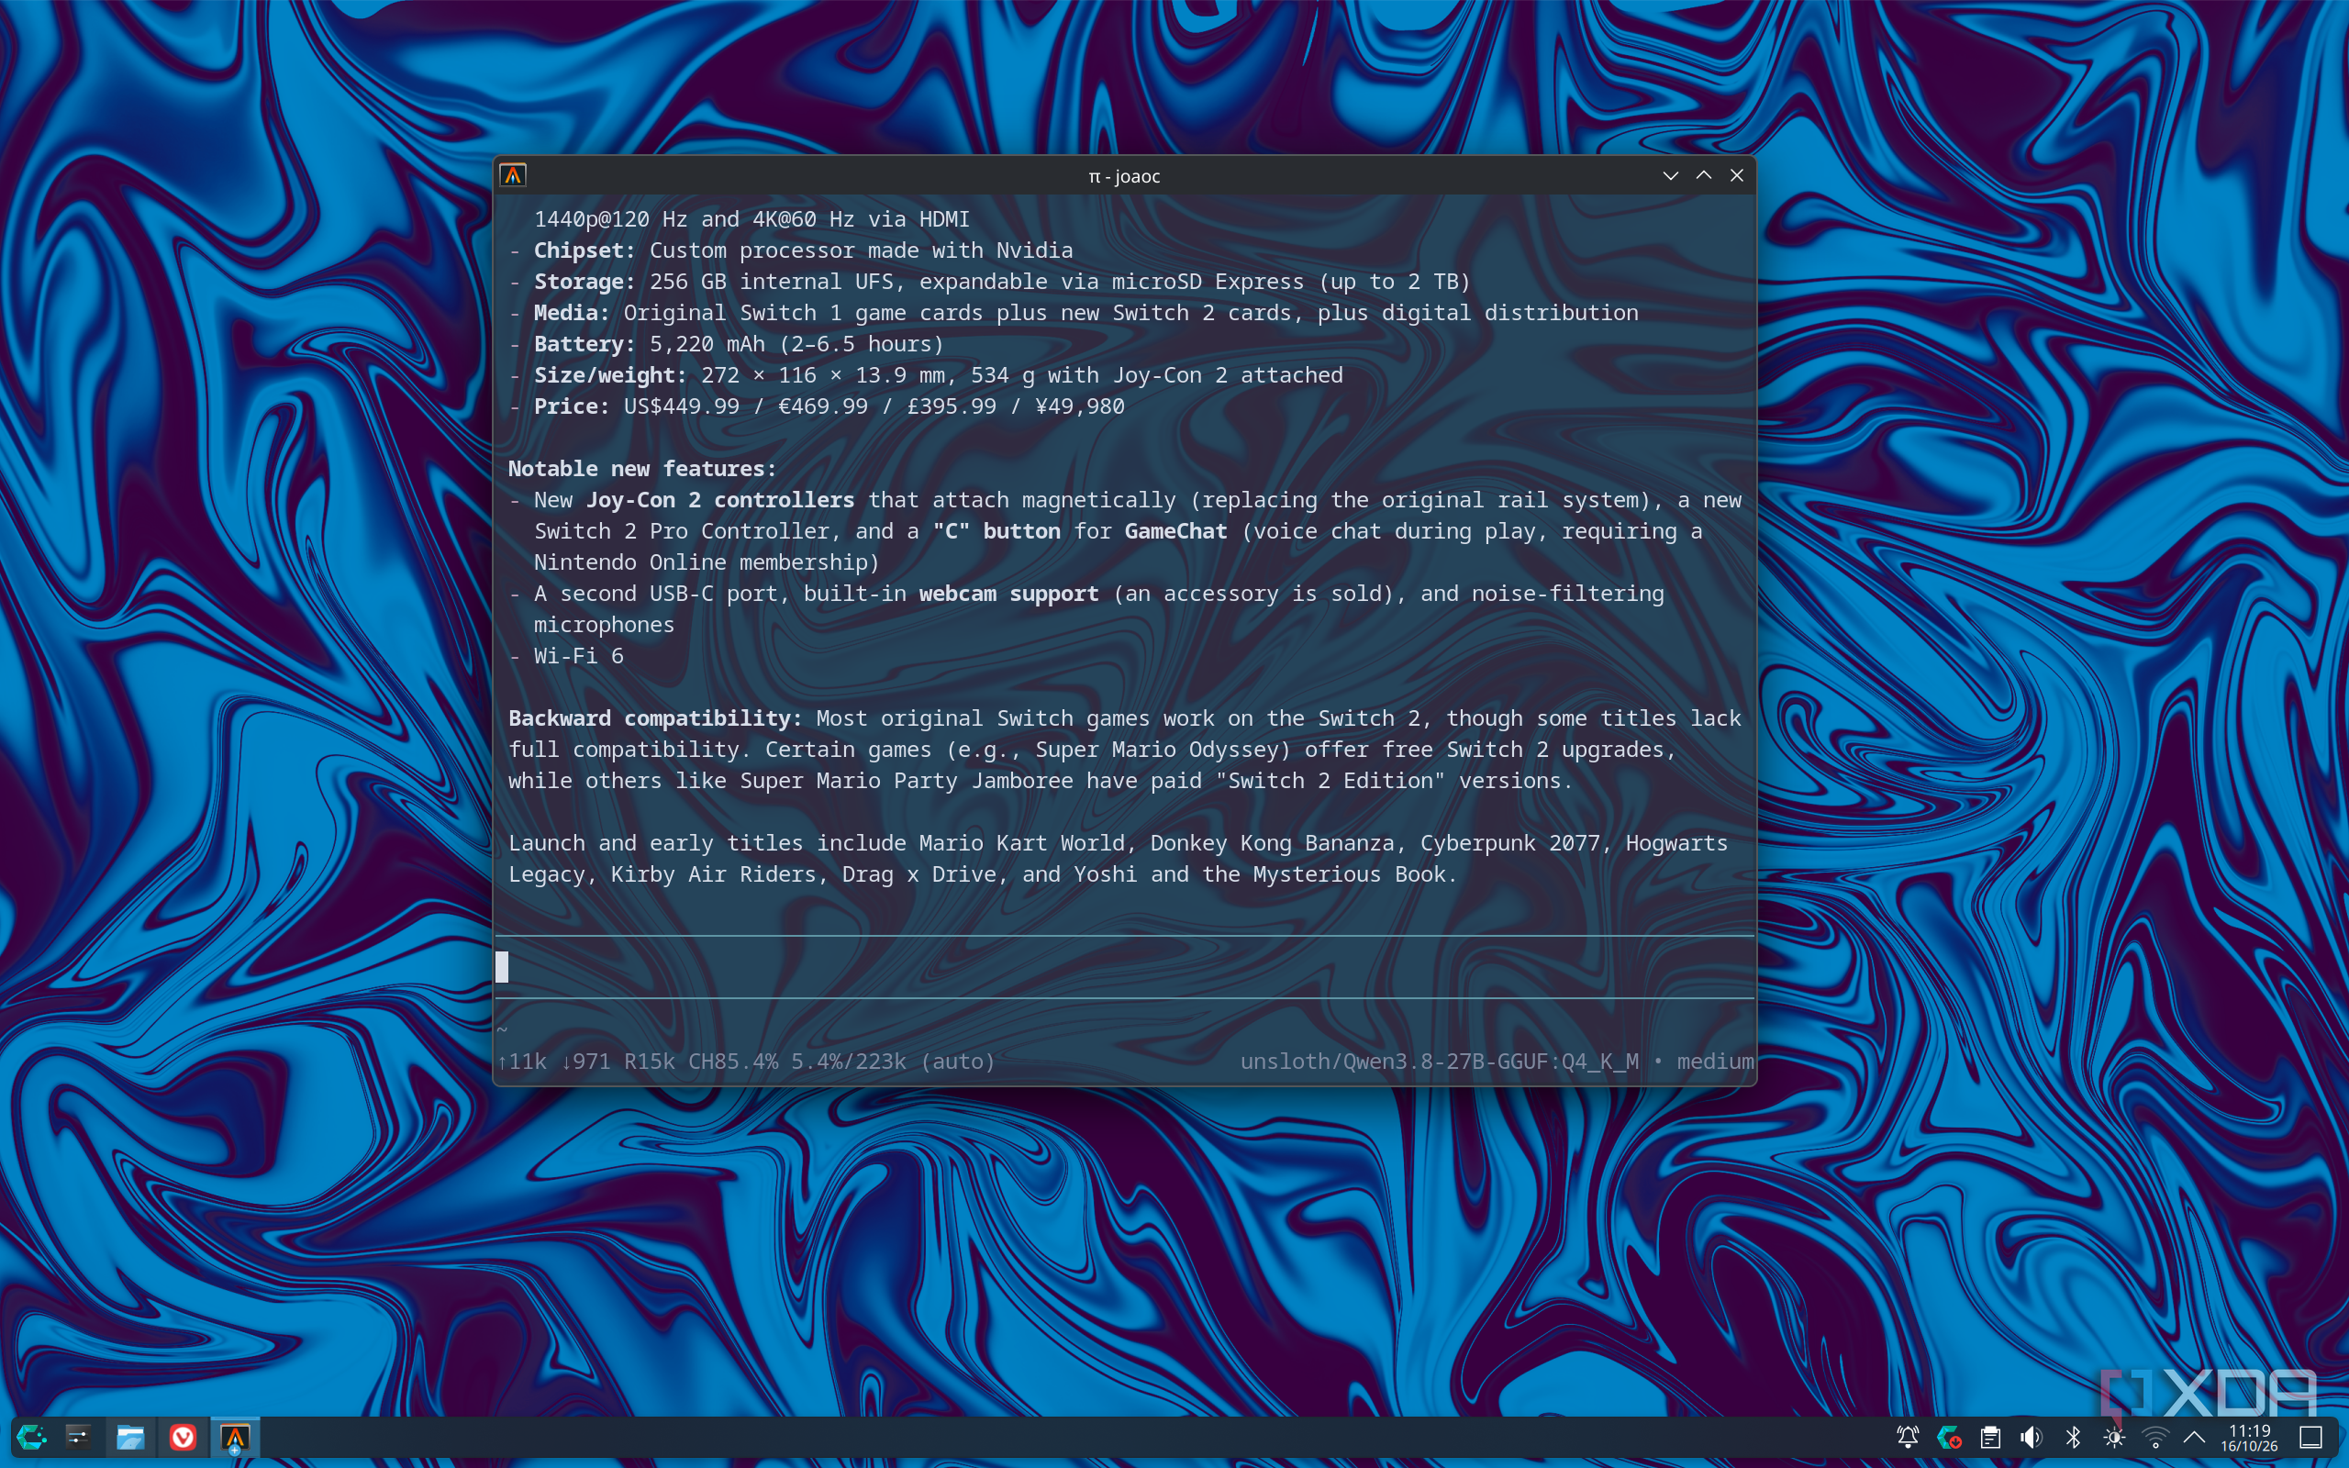The height and width of the screenshot is (1468, 2349).
Task: Click the 'CH85.4%' cache hit value
Action: pyautogui.click(x=733, y=1062)
